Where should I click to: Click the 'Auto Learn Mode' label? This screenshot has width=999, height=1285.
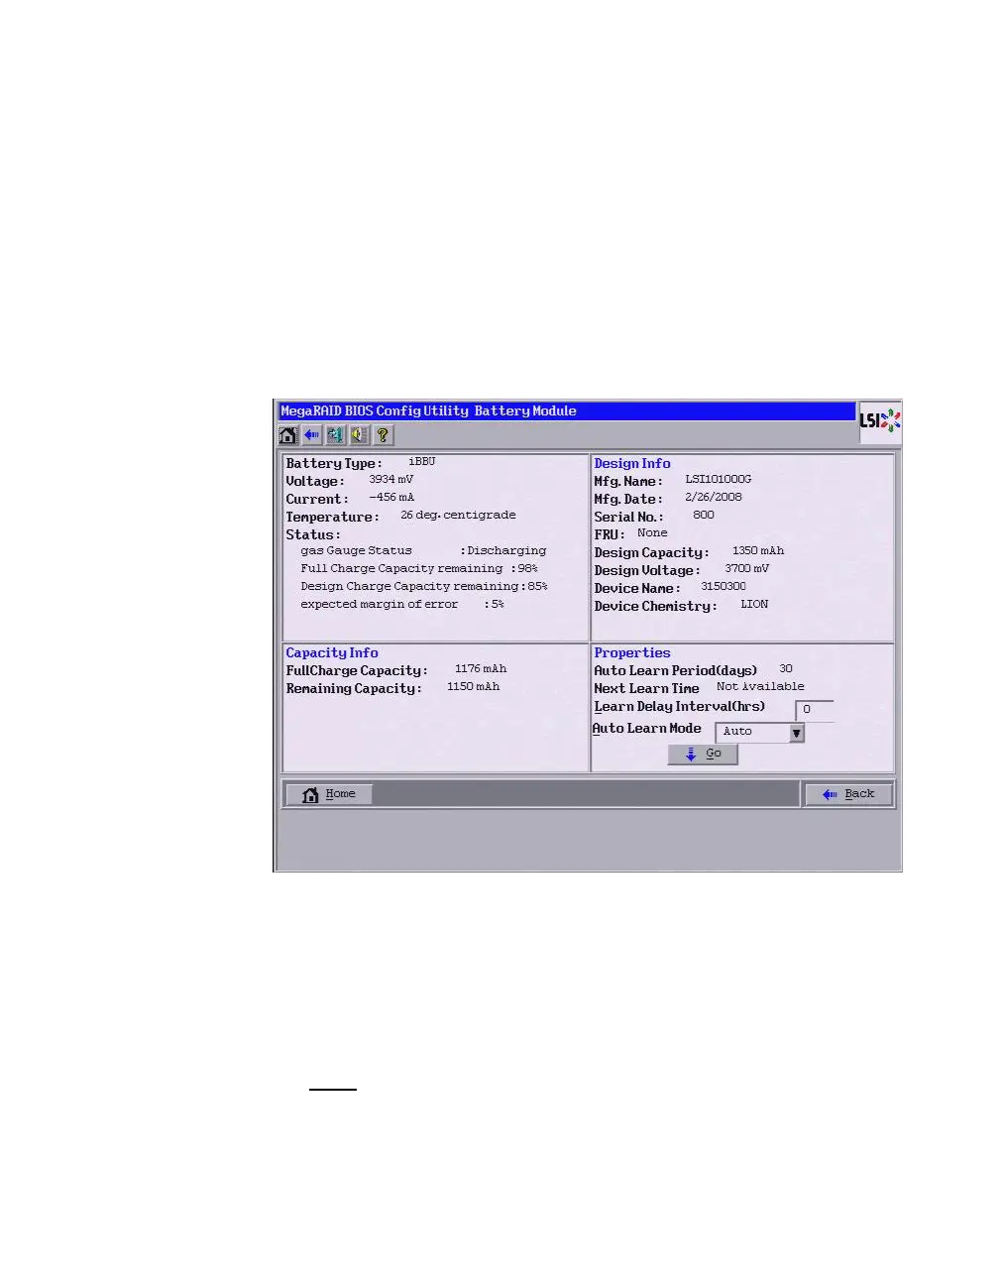[x=647, y=729]
